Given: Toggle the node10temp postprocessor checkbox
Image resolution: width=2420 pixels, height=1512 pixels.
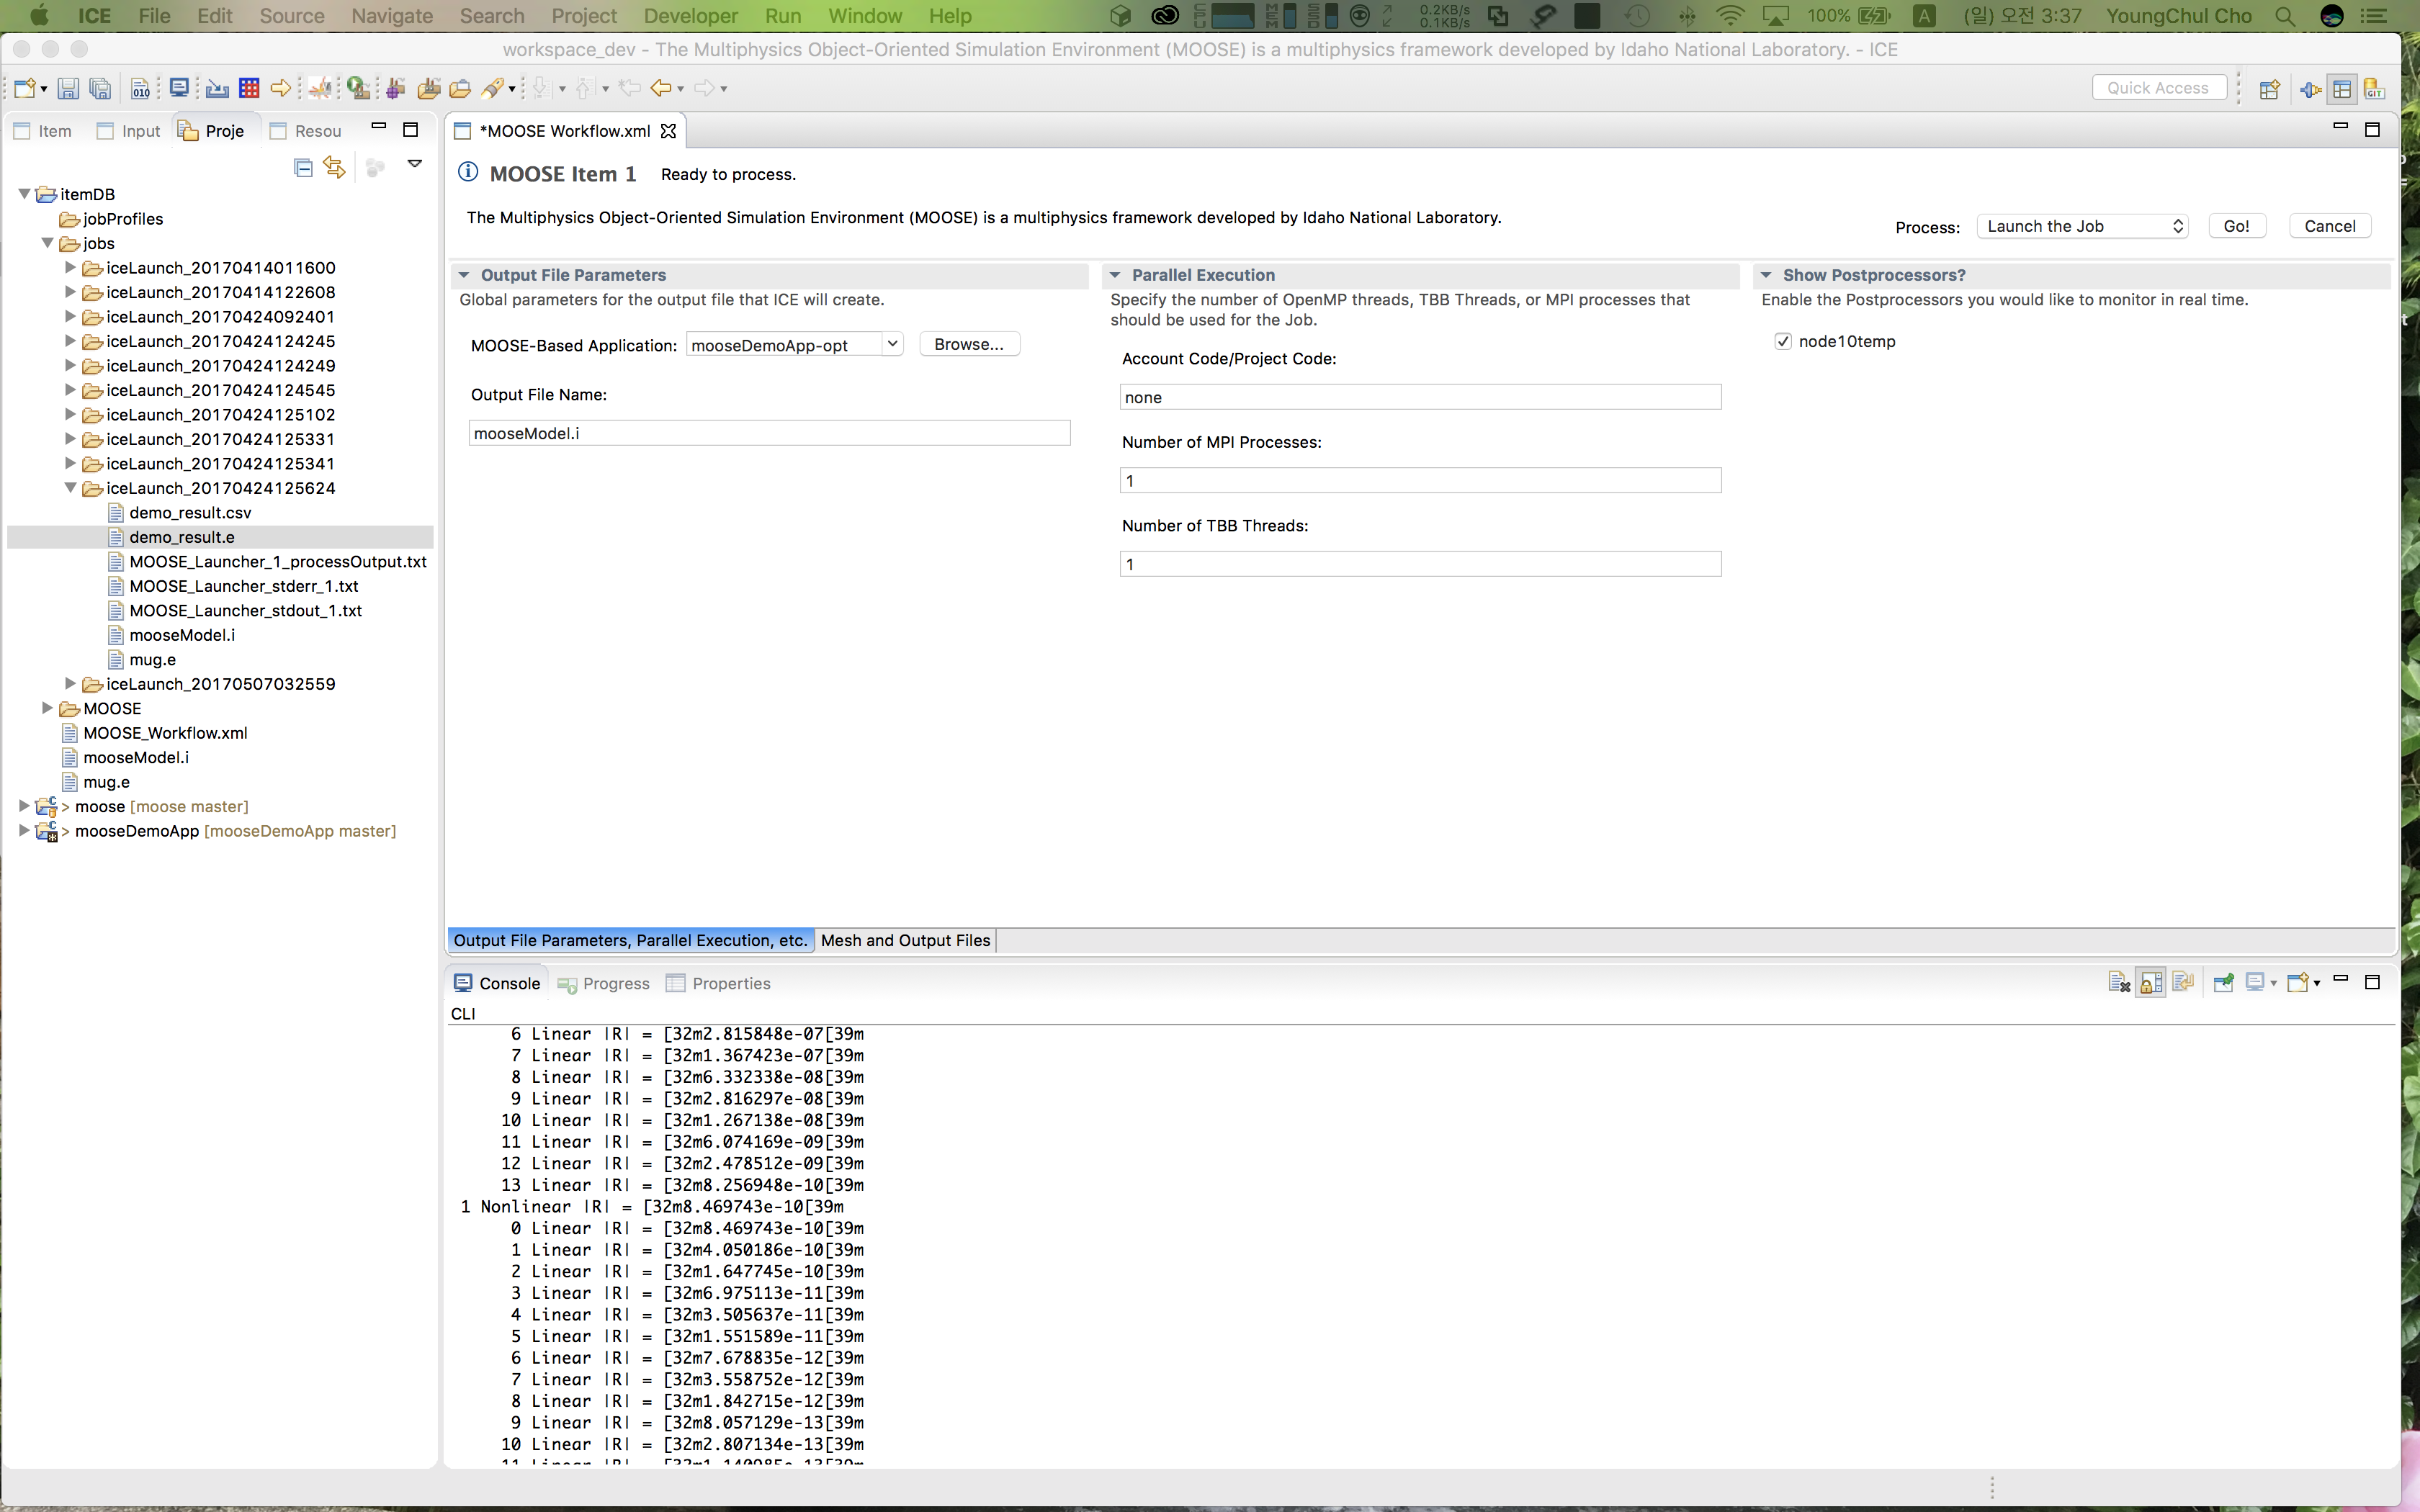Looking at the screenshot, I should tap(1783, 341).
